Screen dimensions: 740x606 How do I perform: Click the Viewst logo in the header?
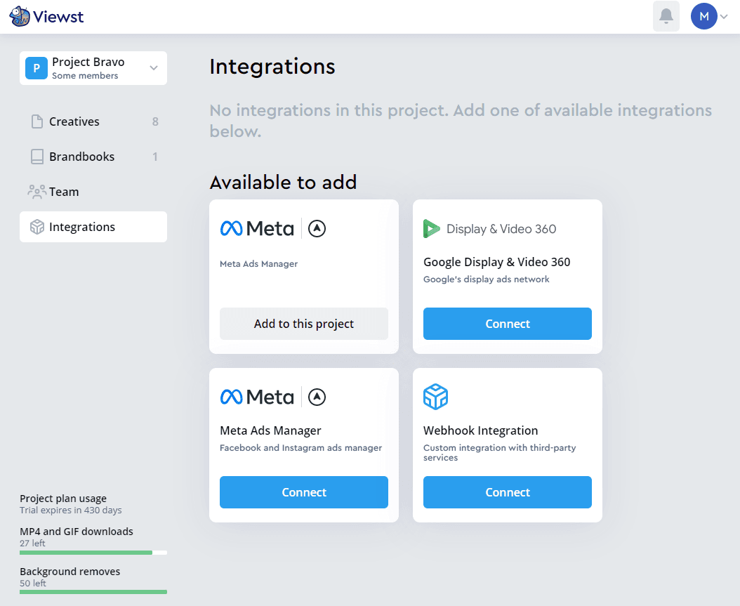tap(46, 15)
